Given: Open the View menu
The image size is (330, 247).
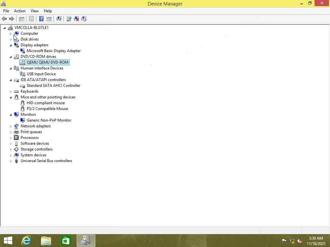Looking at the screenshot, I should 34,11.
